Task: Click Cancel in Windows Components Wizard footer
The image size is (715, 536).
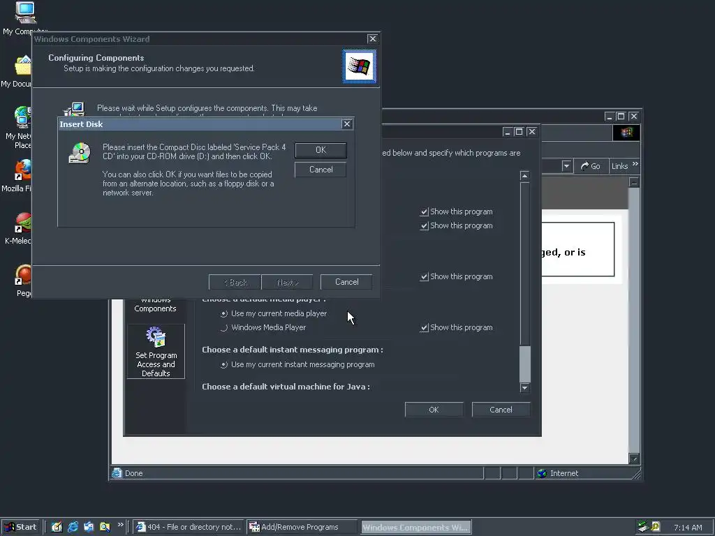Action: click(x=346, y=282)
